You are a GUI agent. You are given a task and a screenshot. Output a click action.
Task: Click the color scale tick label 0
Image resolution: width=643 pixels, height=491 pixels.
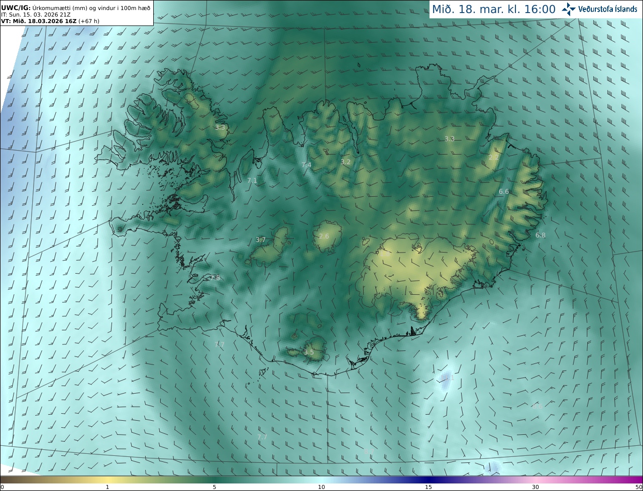2,487
